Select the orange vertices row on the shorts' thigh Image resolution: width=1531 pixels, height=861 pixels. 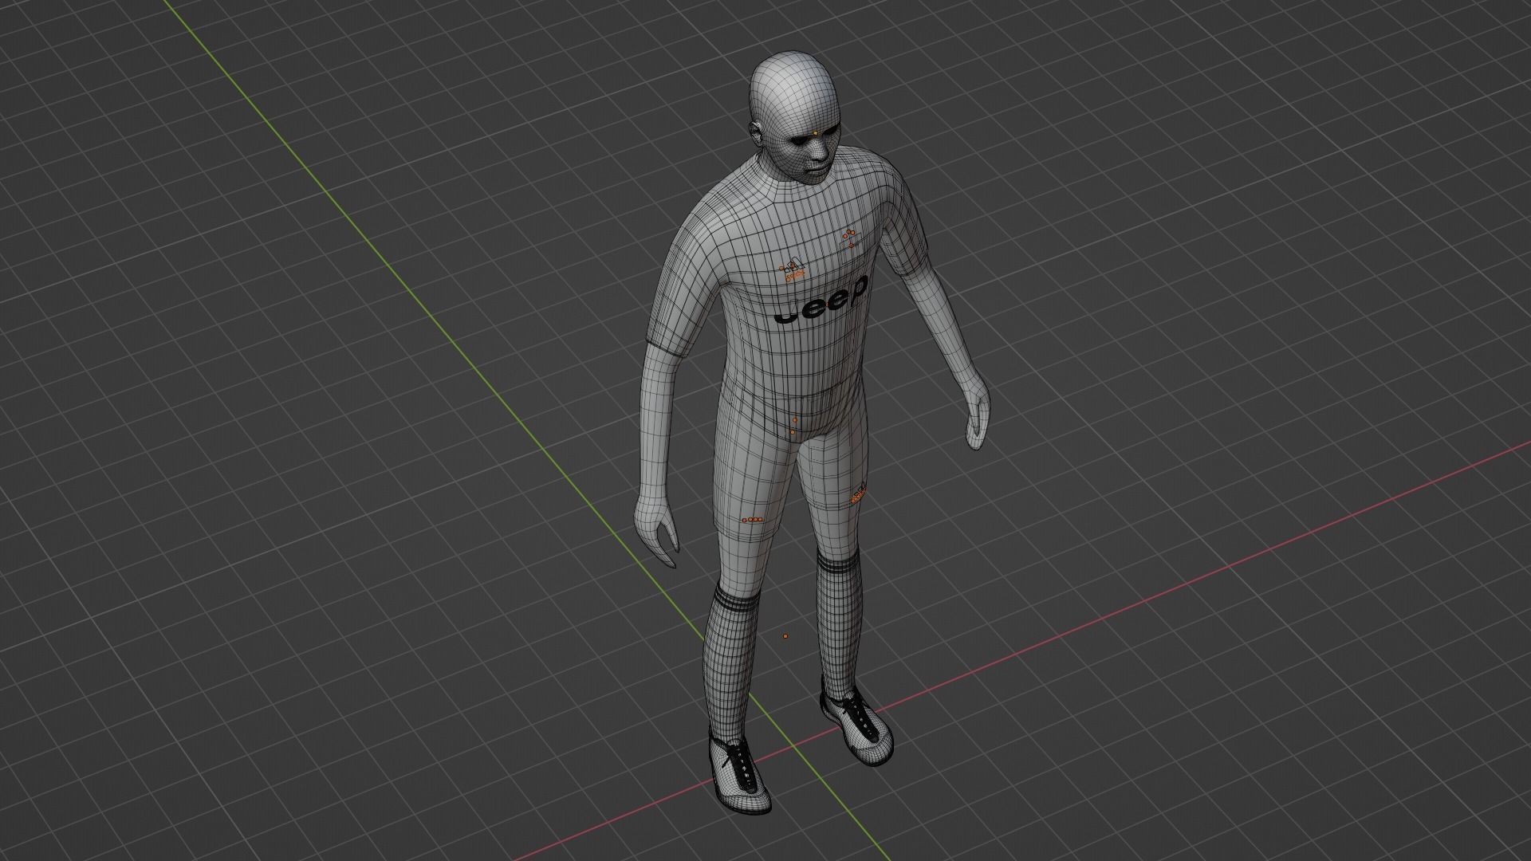(753, 520)
